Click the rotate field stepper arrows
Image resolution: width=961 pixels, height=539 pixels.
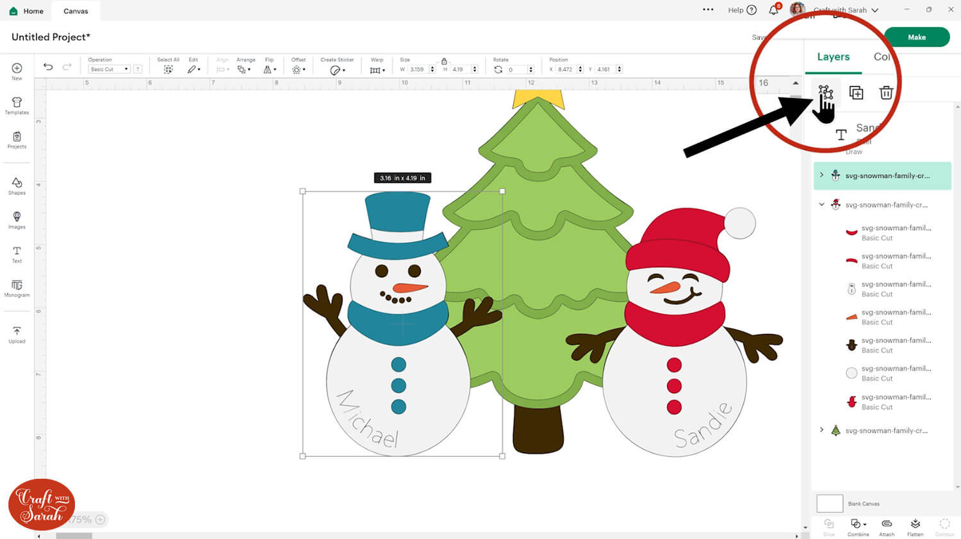click(x=530, y=69)
